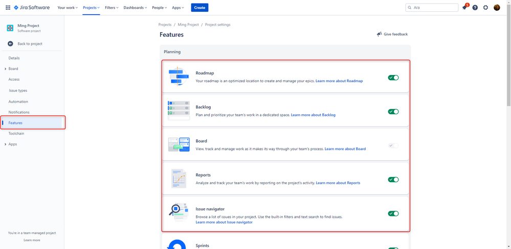
Task: Open Learn more about Roadmap link
Action: click(x=339, y=81)
